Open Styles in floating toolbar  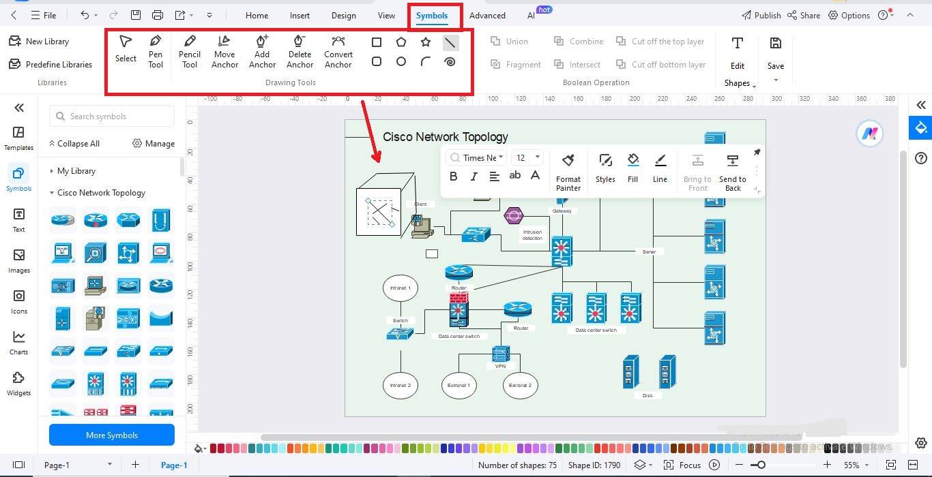605,168
